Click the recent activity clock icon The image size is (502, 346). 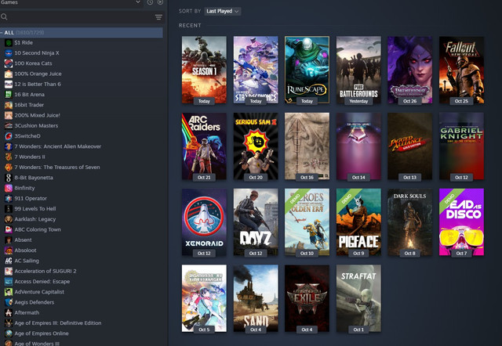(x=150, y=3)
